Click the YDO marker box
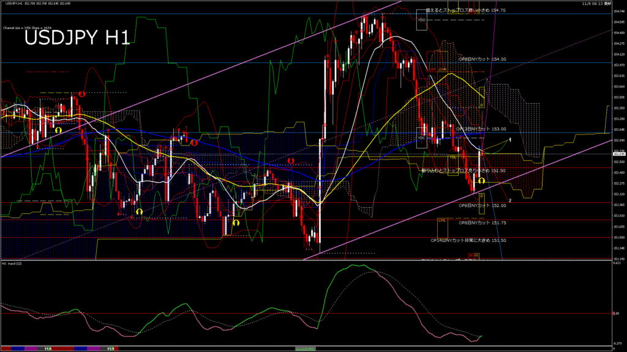The height and width of the screenshot is (352, 627). (421, 20)
